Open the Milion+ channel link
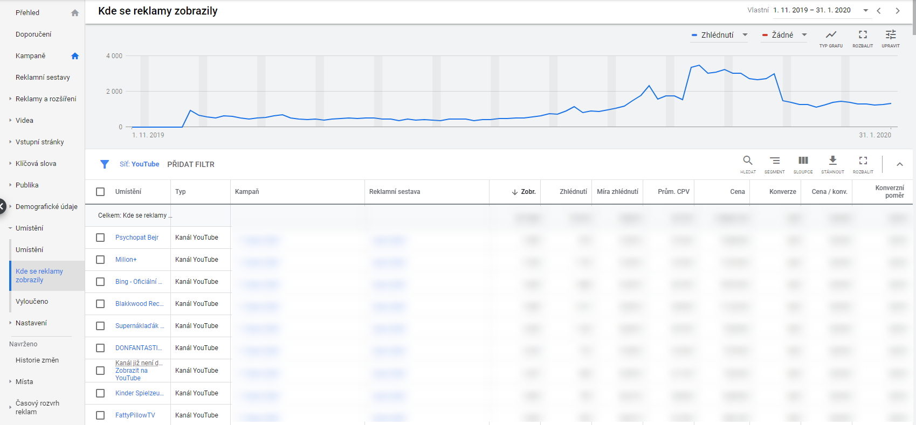Viewport: 916px width, 425px height. [x=126, y=260]
